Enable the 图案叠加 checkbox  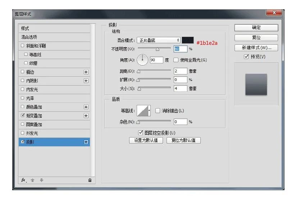23,124
